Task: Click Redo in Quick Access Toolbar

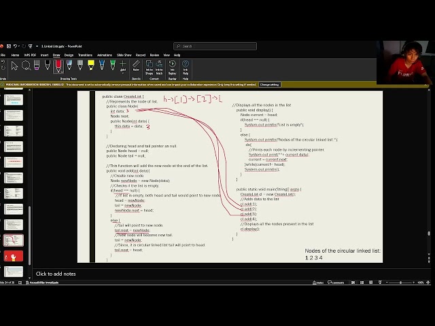Action: (24, 46)
